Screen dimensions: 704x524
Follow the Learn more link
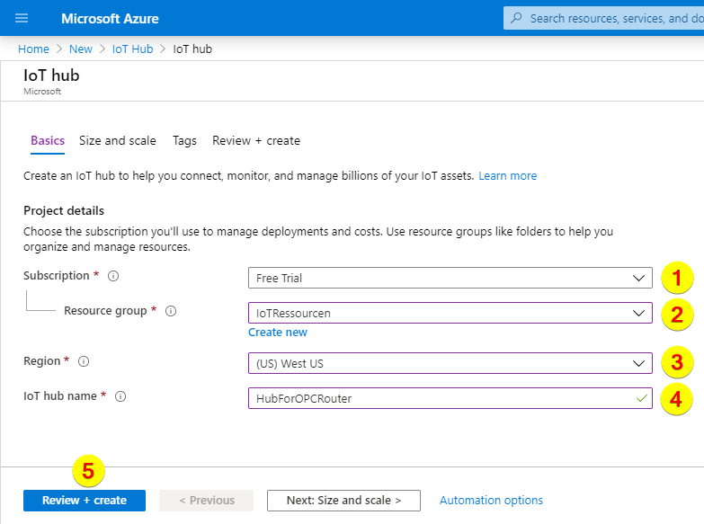click(507, 176)
